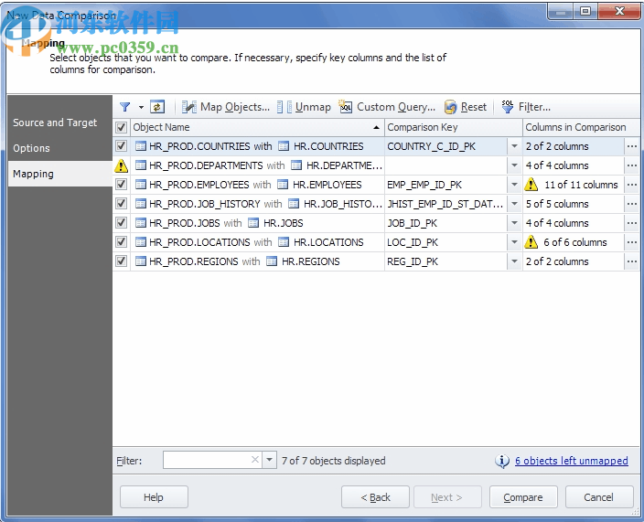Screen dimensions: 644x522
Task: Expand the EMP_EMP_ID_PK comparison key dropdown
Action: (x=514, y=185)
